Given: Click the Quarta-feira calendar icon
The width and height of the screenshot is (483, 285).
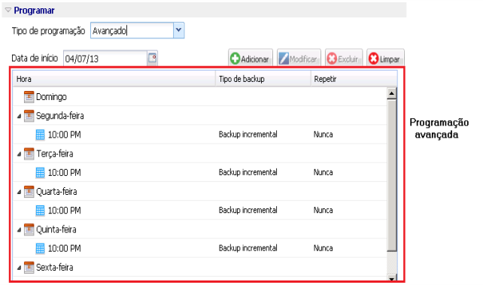Looking at the screenshot, I should (x=29, y=192).
